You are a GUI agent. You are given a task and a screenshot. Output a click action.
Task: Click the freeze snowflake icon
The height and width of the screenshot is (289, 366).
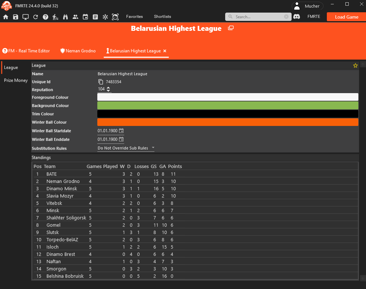[x=105, y=17]
